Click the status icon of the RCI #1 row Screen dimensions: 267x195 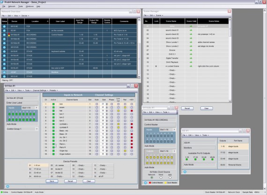[4, 30]
